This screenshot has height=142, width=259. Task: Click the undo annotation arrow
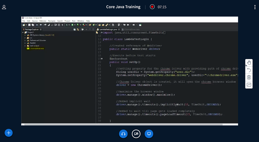tap(249, 70)
